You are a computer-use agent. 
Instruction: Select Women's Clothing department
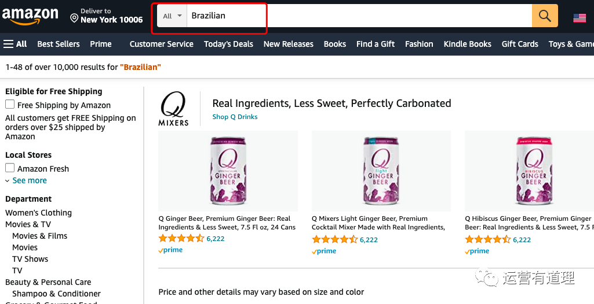(x=38, y=213)
